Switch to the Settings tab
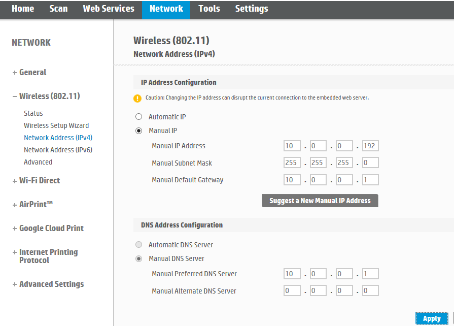Viewport: 454px width, 326px height. pos(252,8)
